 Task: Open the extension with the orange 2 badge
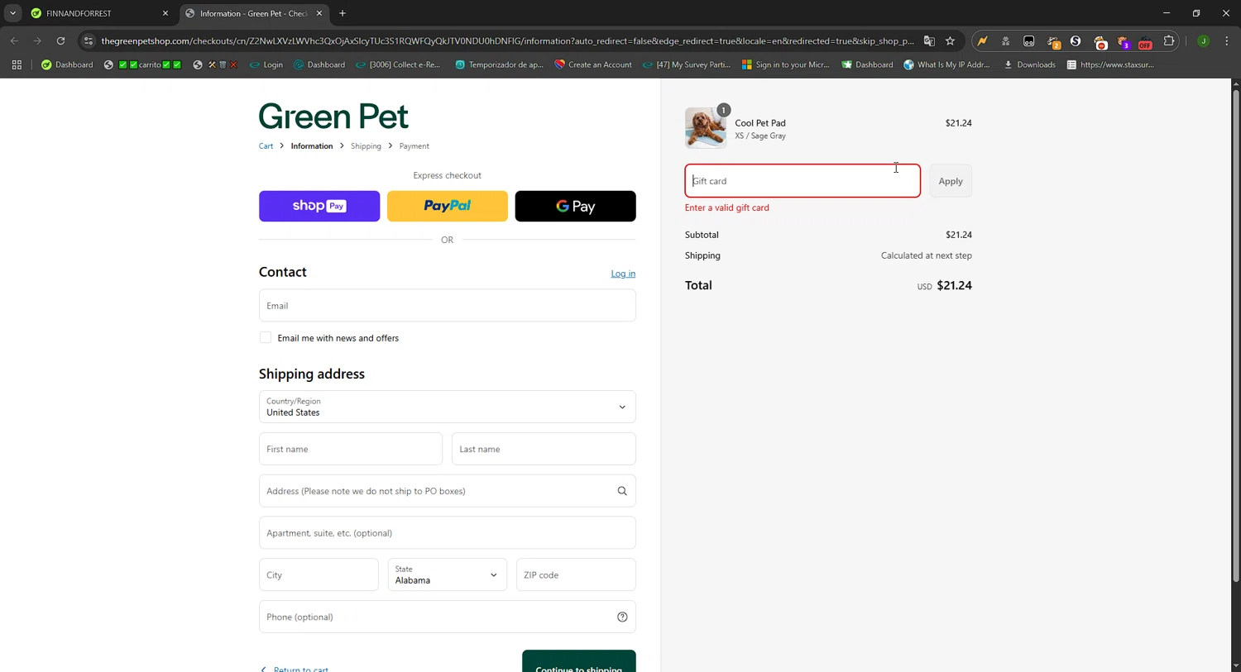coord(1053,41)
